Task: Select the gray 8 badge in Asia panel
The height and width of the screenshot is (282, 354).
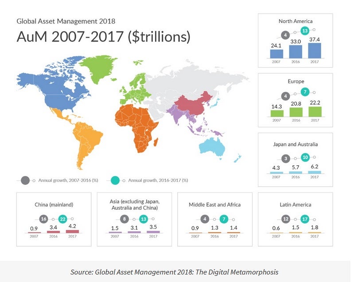Action: (x=124, y=219)
